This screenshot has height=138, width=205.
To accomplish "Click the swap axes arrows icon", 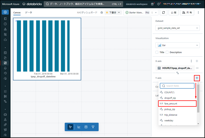I will pyautogui.click(x=178, y=73).
